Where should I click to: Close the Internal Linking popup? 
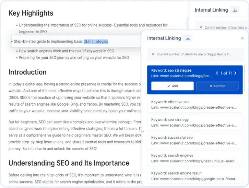[x=242, y=38]
